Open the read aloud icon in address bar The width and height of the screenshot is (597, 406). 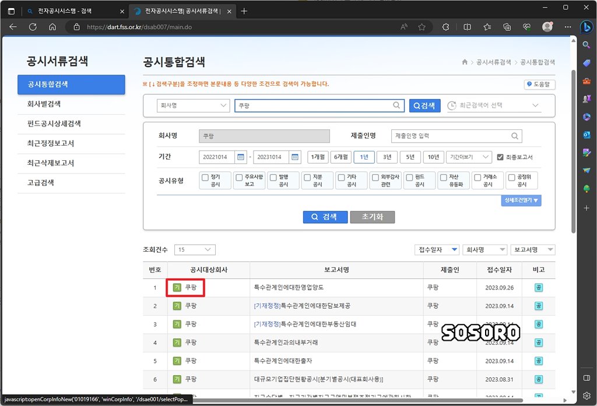click(404, 27)
